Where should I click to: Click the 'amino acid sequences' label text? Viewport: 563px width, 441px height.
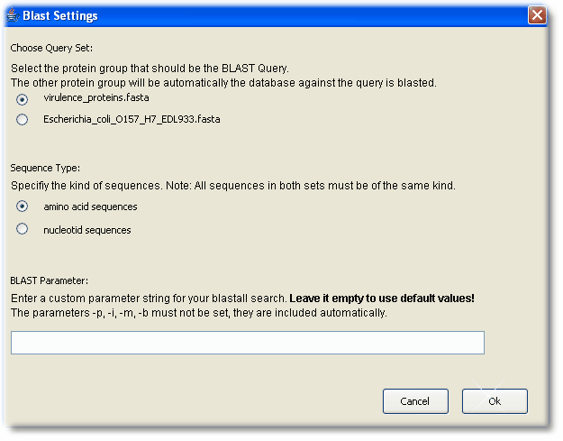coord(90,207)
